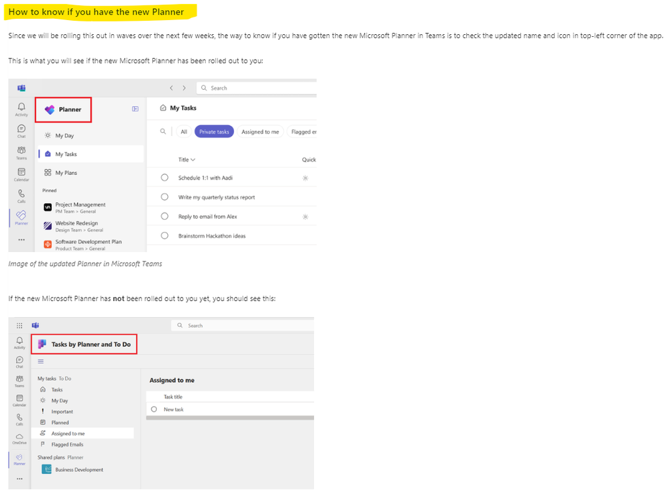Open the OneDrive rail icon
Viewport: 670px width, 490px height.
pyautogui.click(x=19, y=438)
